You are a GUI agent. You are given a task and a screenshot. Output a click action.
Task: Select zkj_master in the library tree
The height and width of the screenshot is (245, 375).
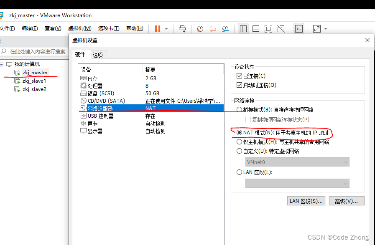(36, 73)
